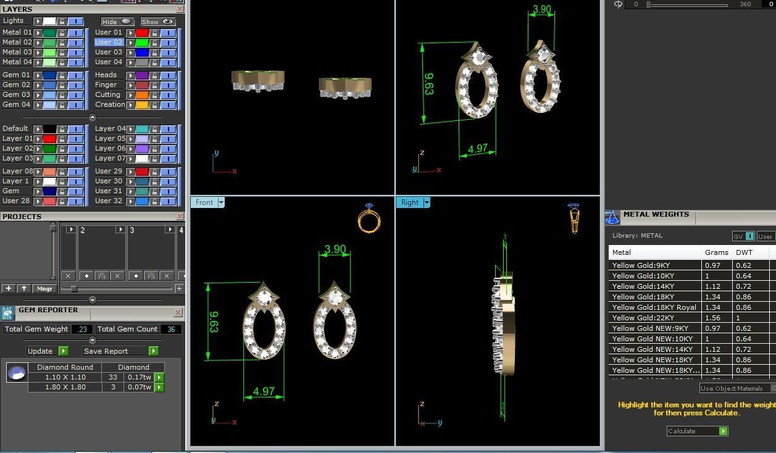Click the save disk icon in project slot 2
Screen dimensions: 776x453
[102, 276]
